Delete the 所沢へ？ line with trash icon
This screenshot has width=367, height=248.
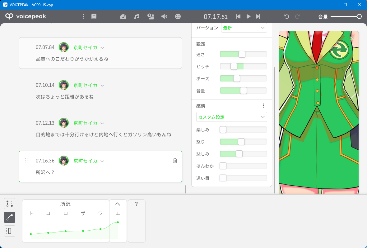pyautogui.click(x=175, y=161)
